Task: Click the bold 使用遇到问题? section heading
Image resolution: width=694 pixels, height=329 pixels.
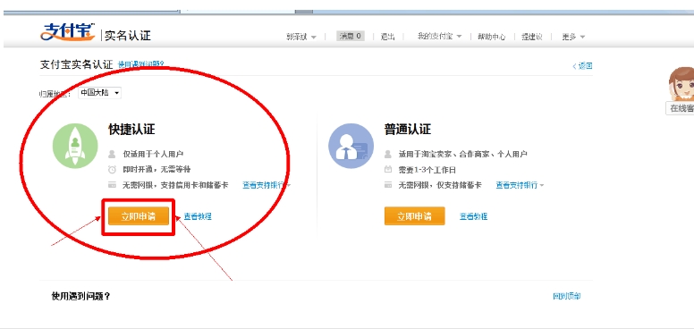Action: click(80, 296)
